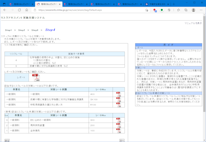Go to browser home page icon
206x142 pixels.
pyautogui.click(x=27, y=10)
